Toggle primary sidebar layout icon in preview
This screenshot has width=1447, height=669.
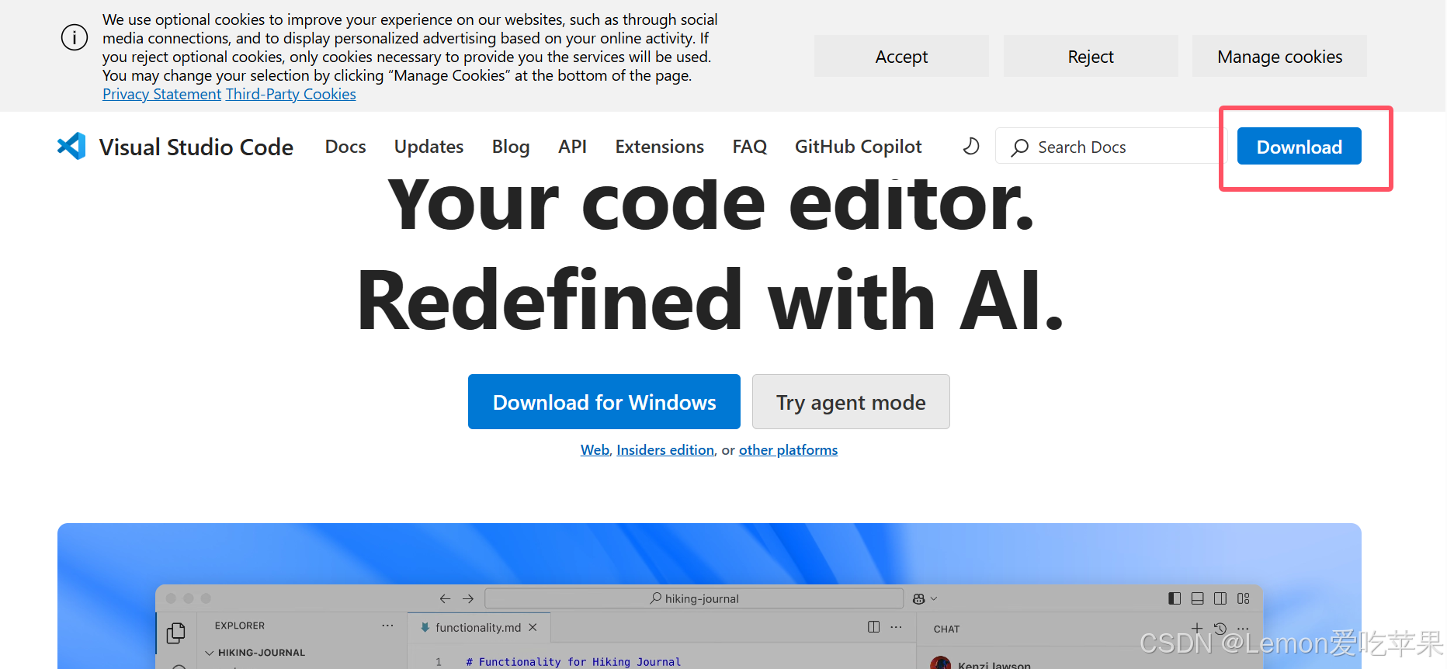(x=1175, y=598)
